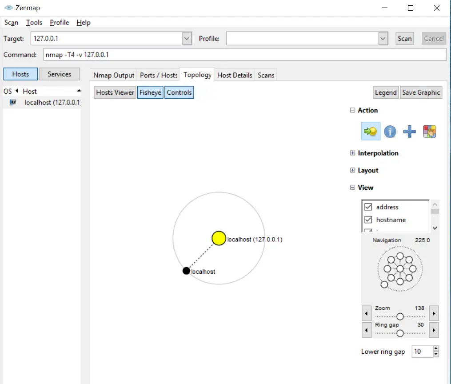Select the Show information action icon

point(390,132)
